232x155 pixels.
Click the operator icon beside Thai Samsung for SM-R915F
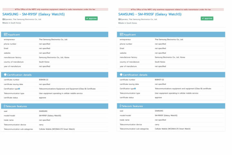pyautogui.click(x=4, y=19)
